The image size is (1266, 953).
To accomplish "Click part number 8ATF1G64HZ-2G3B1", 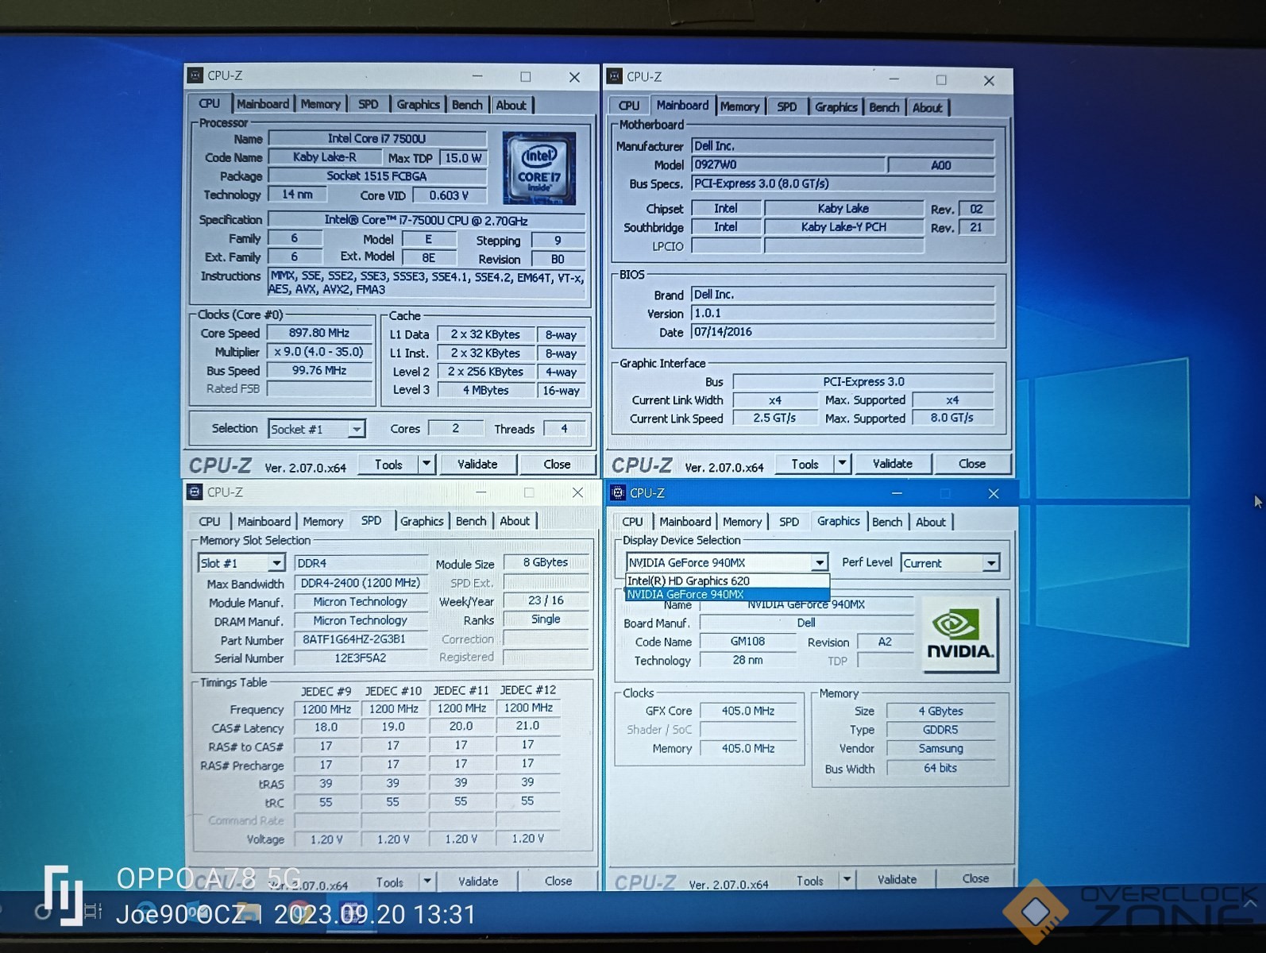I will pyautogui.click(x=361, y=639).
